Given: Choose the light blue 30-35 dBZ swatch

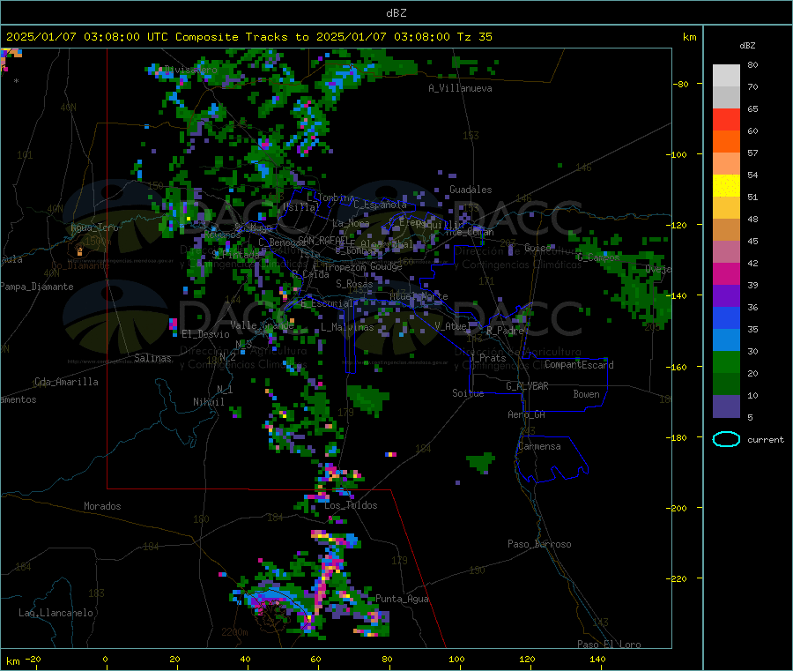Looking at the screenshot, I should pyautogui.click(x=726, y=339).
